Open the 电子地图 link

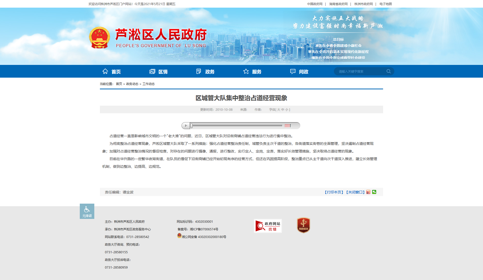click(386, 4)
